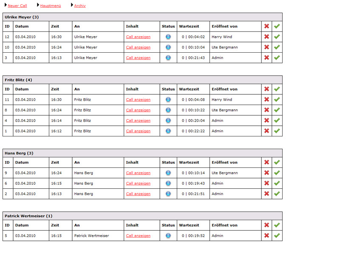The height and width of the screenshot is (255, 340).
Task: Click red X for call ID 6
Action: [267, 183]
